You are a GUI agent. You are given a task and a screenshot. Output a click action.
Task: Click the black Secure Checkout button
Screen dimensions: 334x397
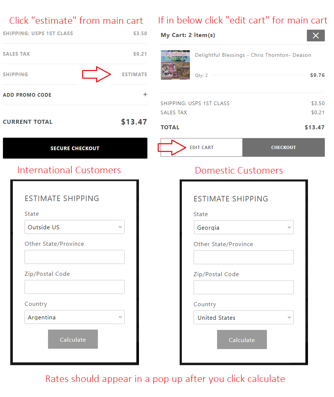(75, 148)
